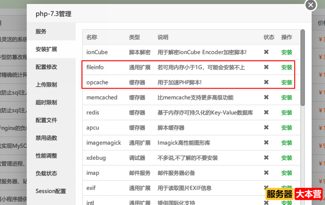Click description 若可用内存小于1G,可能会安装不上
This screenshot has height=205, width=325.
click(201, 67)
